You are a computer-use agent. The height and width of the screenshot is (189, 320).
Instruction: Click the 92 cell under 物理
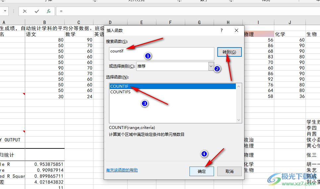[x=259, y=79]
